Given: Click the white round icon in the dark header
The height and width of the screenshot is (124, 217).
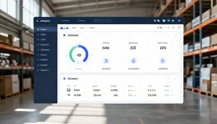Looking at the screenshot, I should (164, 21).
